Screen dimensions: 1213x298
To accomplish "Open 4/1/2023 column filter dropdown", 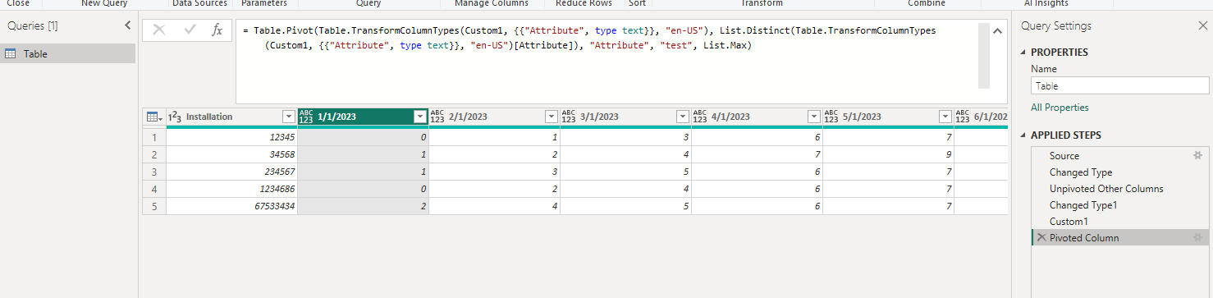I will pos(813,117).
